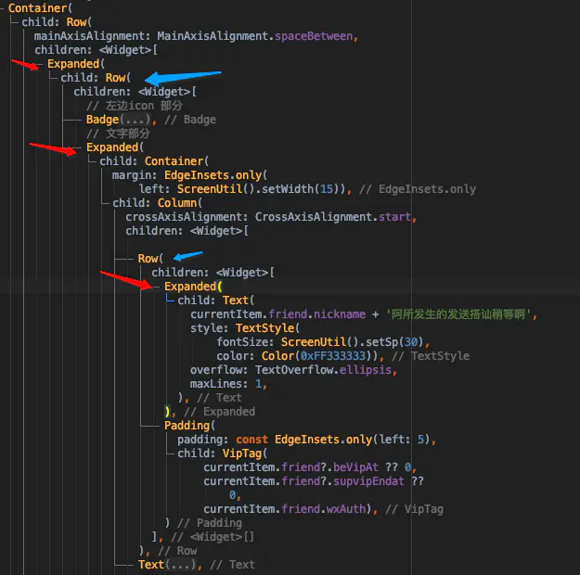Click the currentItem.friend.wxAuth argument
The height and width of the screenshot is (575, 580).
pos(284,509)
